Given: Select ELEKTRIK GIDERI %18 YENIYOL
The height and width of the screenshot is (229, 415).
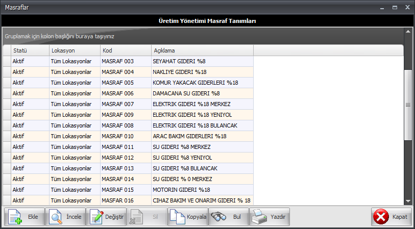Looking at the screenshot, I should point(203,115).
